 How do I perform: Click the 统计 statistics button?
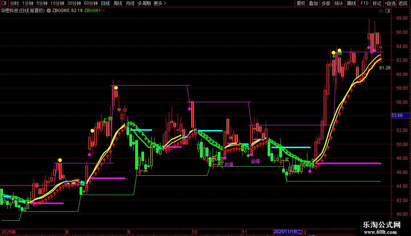click(x=339, y=3)
